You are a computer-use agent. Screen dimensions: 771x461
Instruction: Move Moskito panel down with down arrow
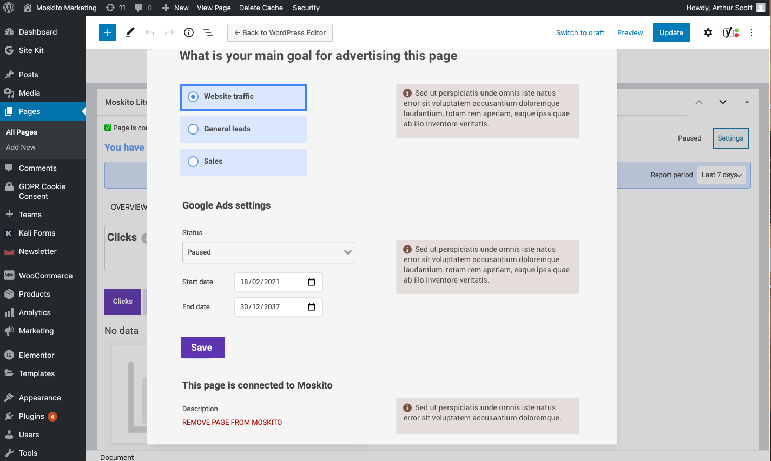[723, 102]
